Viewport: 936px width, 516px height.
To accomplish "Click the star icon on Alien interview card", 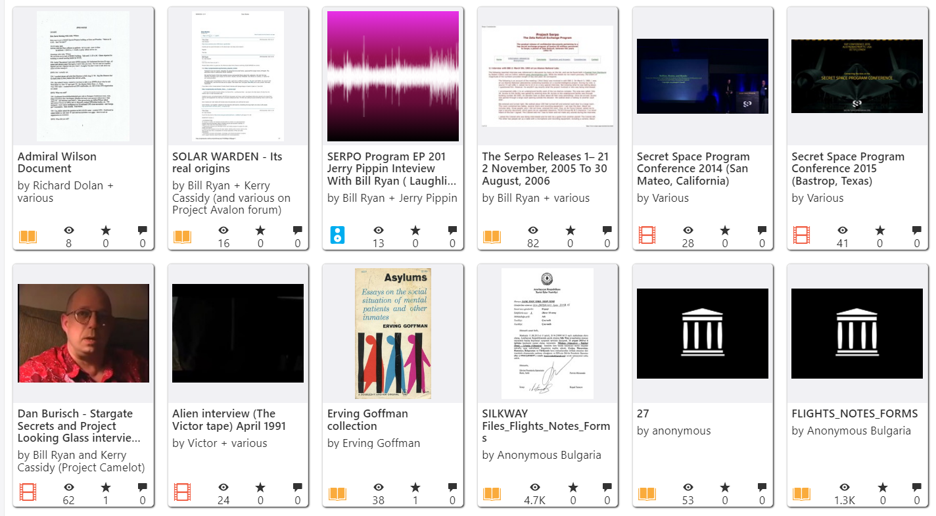I will [x=260, y=487].
